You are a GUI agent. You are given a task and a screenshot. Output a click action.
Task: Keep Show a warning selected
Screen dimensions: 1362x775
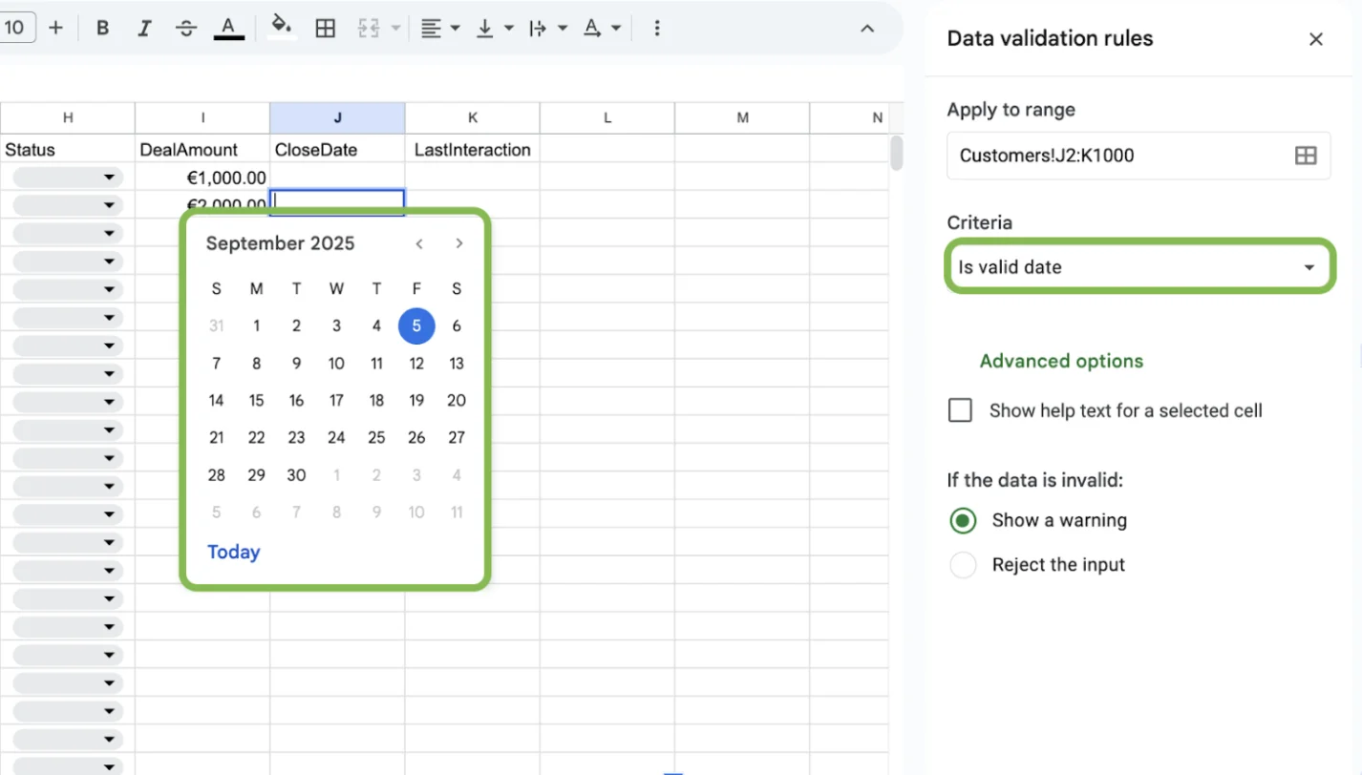(x=963, y=520)
